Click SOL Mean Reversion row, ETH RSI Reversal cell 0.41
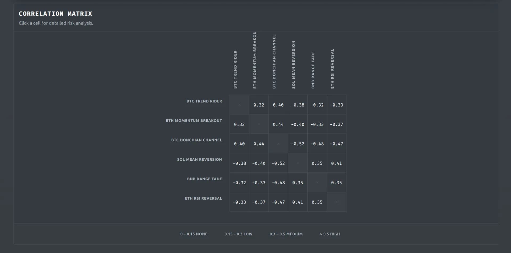The height and width of the screenshot is (253, 511). coord(336,163)
